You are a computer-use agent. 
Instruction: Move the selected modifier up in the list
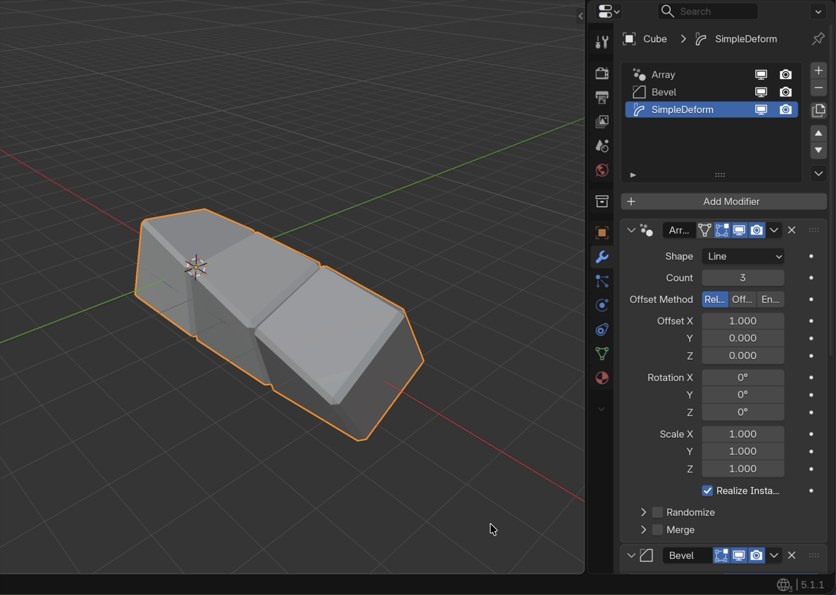pos(818,133)
